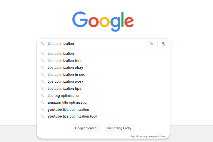
Task: Click the magnifier icon beside 'title optimization tool'
Action: click(42, 60)
